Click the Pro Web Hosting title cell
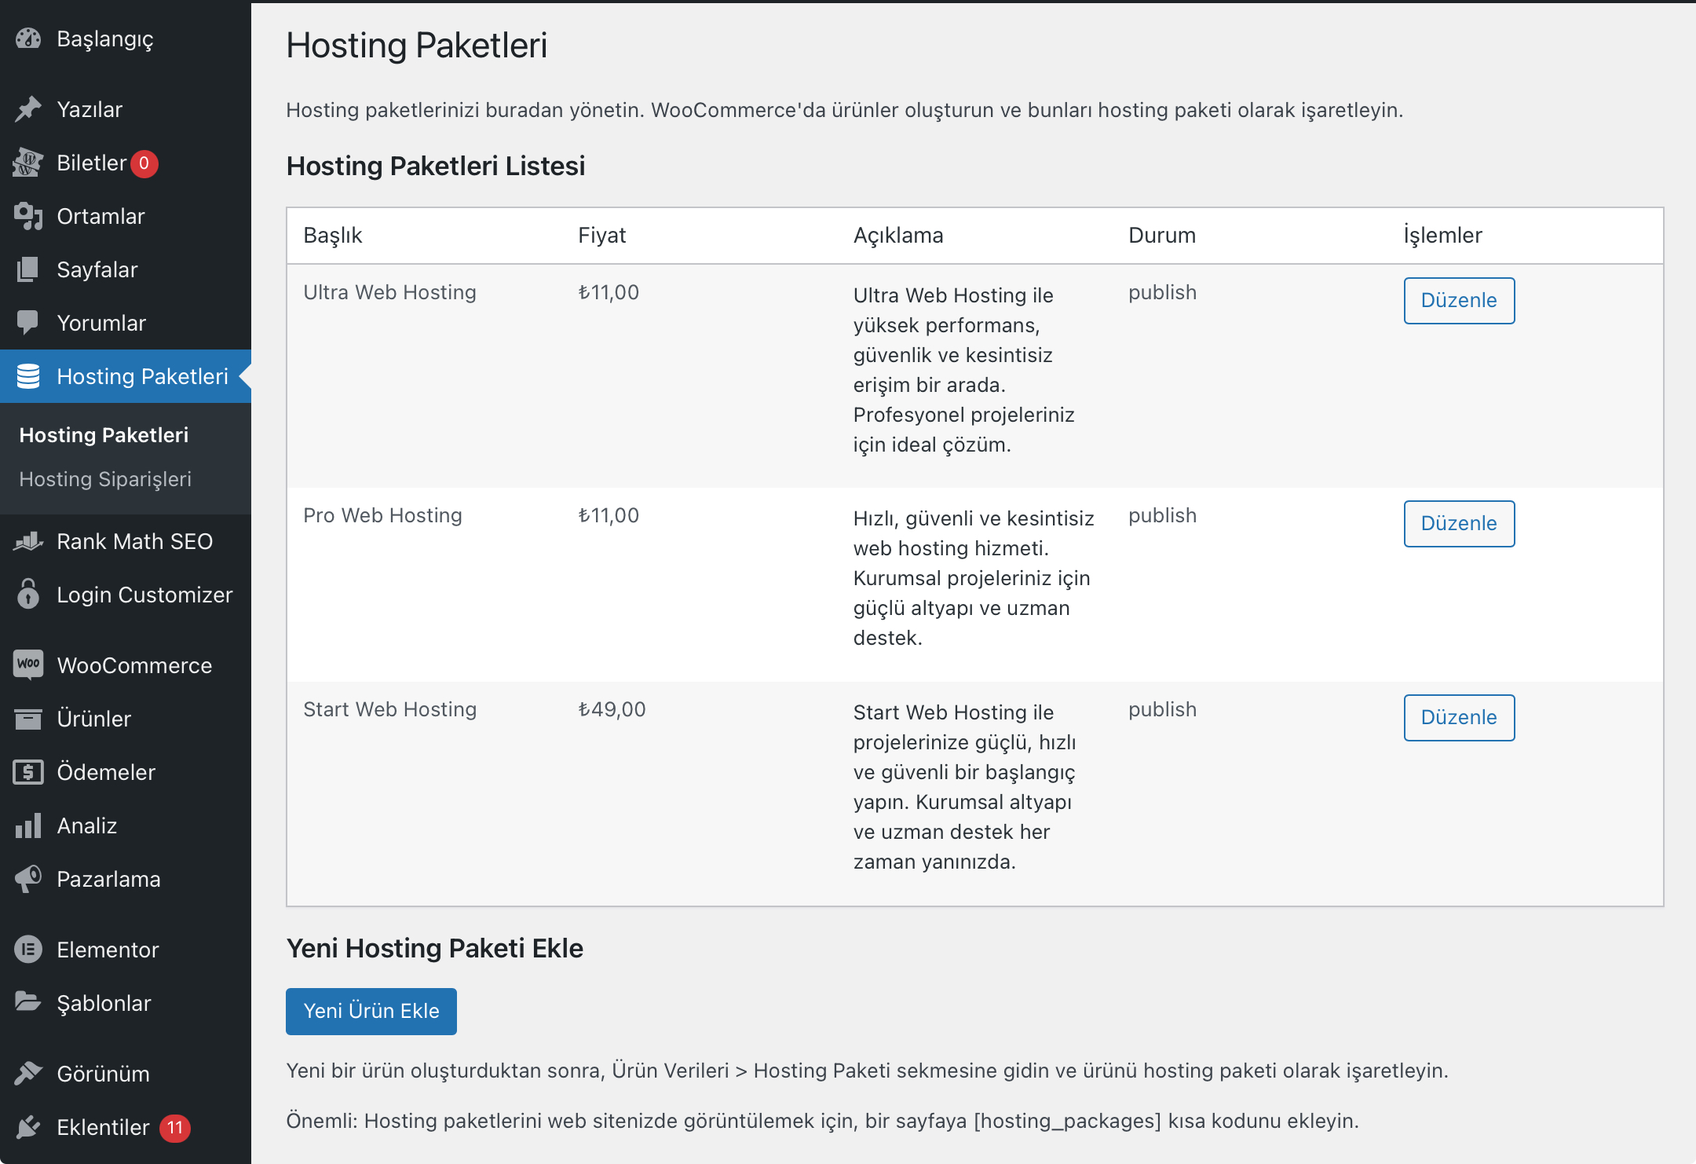Screen dimensions: 1696x1164 tap(382, 515)
